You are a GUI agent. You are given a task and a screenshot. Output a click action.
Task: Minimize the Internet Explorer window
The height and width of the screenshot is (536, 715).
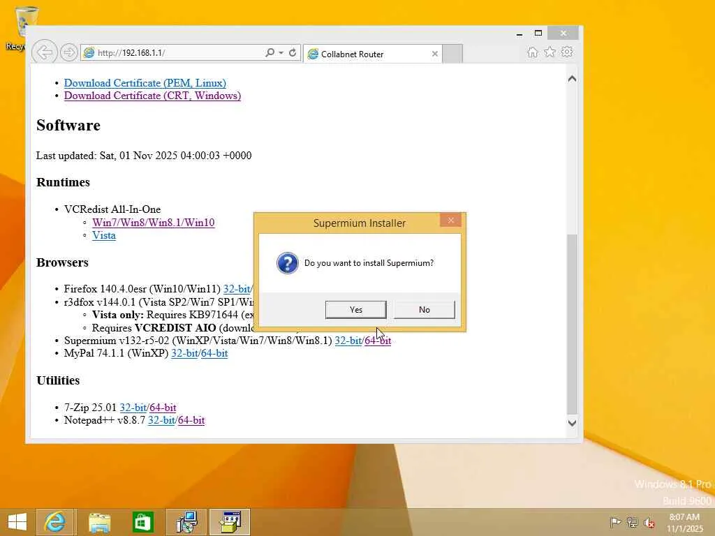519,33
